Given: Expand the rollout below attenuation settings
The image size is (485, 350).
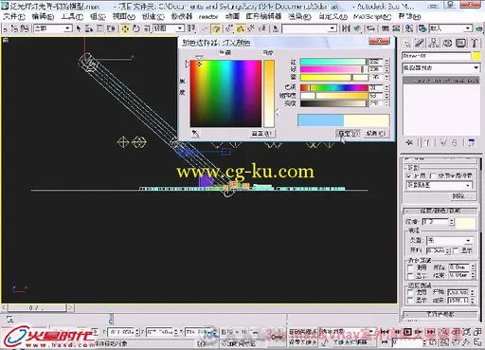Looking at the screenshot, I should coord(441,314).
